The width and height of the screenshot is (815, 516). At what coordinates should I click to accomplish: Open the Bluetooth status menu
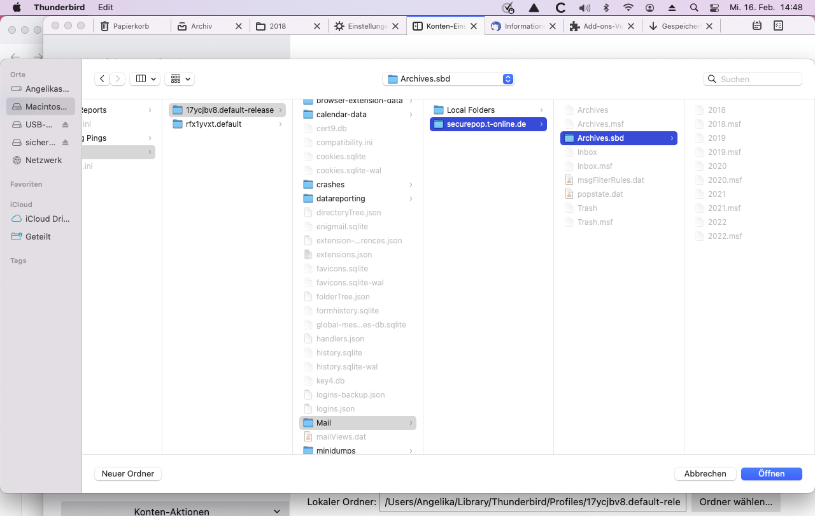[607, 8]
